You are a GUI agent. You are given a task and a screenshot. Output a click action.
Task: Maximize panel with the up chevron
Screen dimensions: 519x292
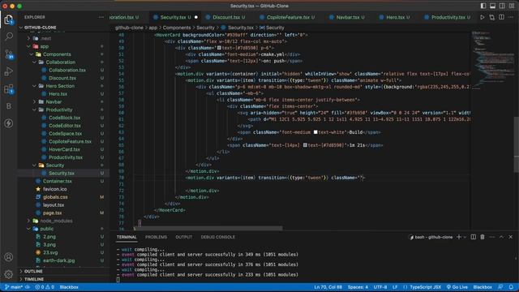[501, 237]
